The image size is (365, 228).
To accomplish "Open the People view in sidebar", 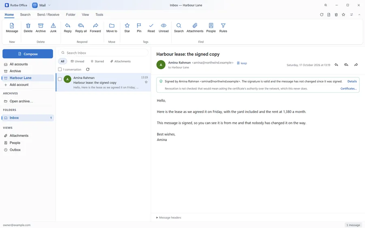I will [28, 143].
